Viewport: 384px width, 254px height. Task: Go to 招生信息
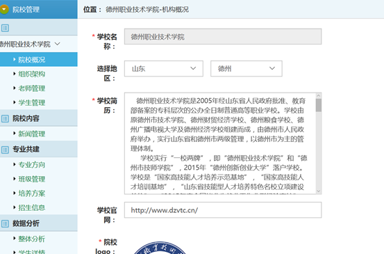(x=31, y=207)
